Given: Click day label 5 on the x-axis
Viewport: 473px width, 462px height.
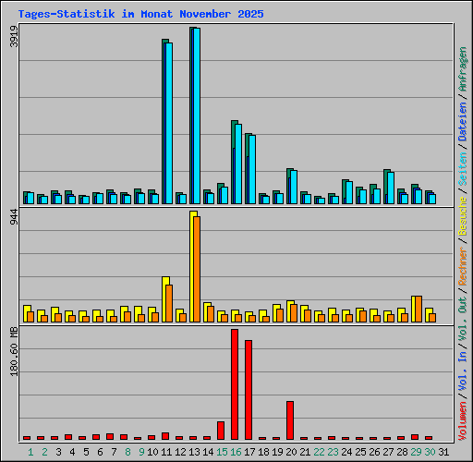Looking at the screenshot, I should pos(86,452).
